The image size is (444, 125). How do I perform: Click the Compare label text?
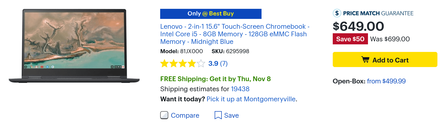(185, 115)
